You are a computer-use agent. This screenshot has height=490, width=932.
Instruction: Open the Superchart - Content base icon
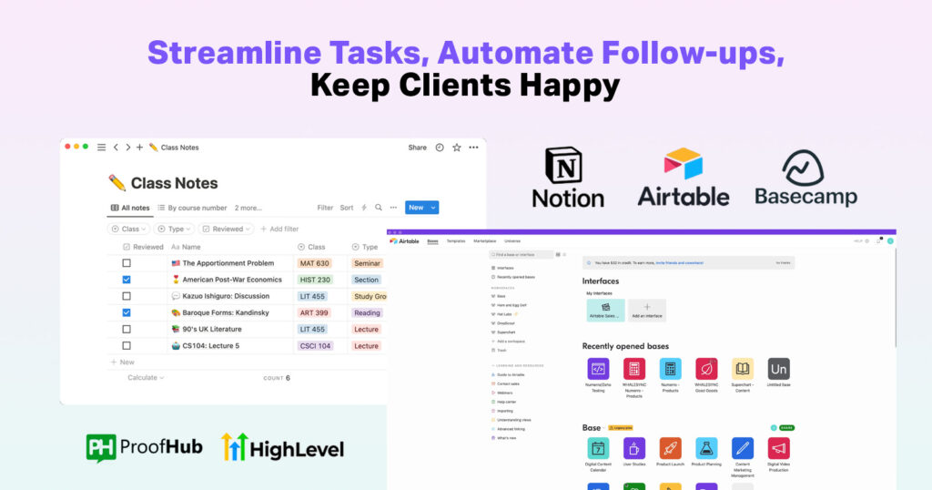pyautogui.click(x=743, y=369)
